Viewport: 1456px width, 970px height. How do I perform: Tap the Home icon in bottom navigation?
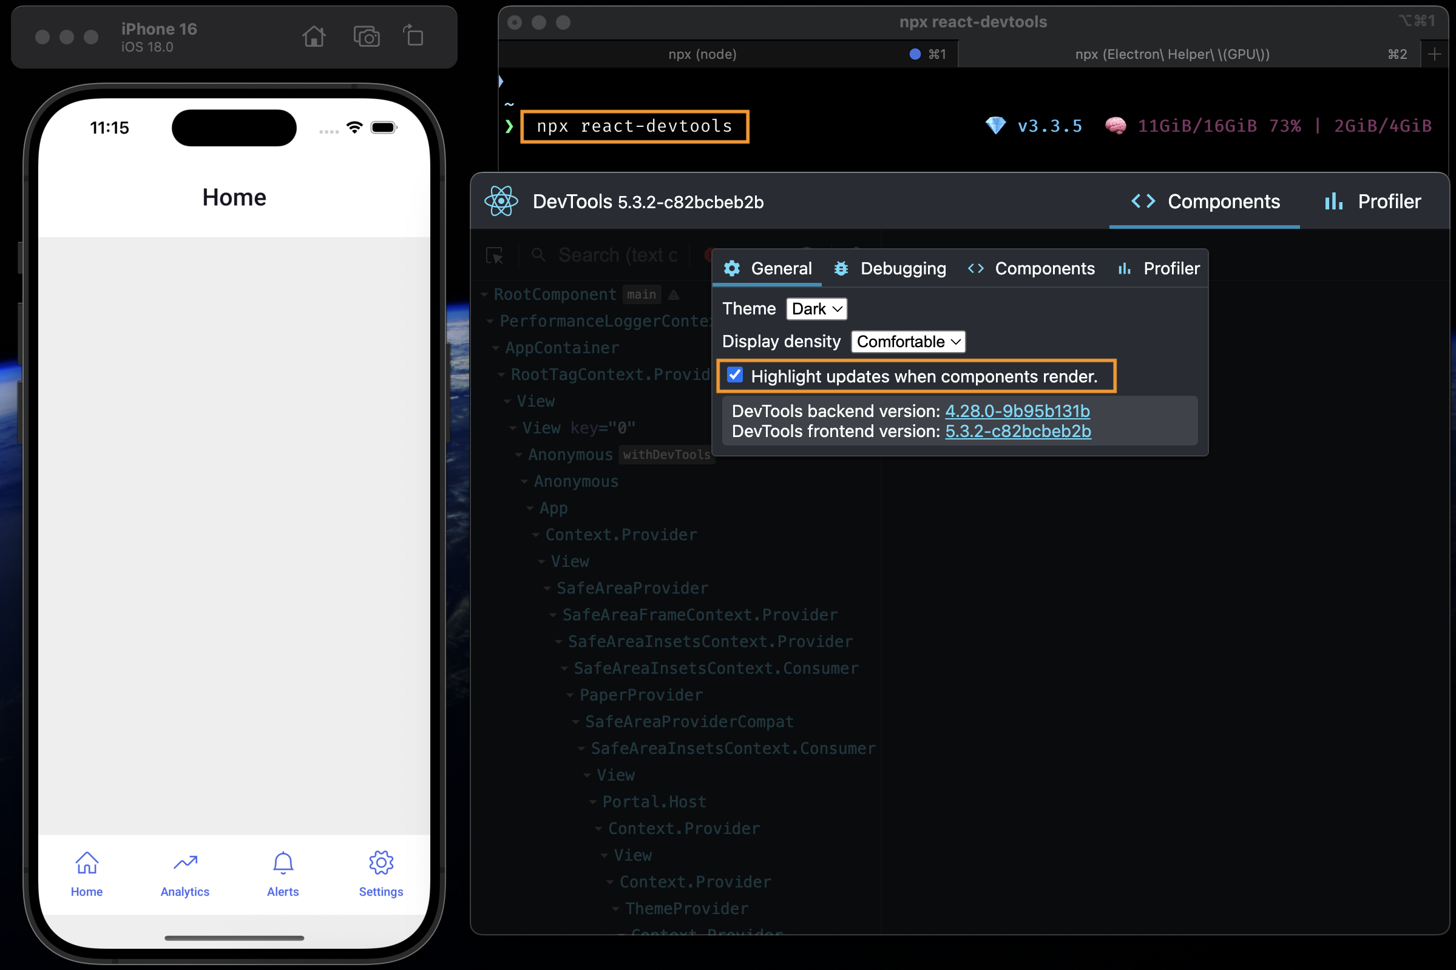point(87,863)
